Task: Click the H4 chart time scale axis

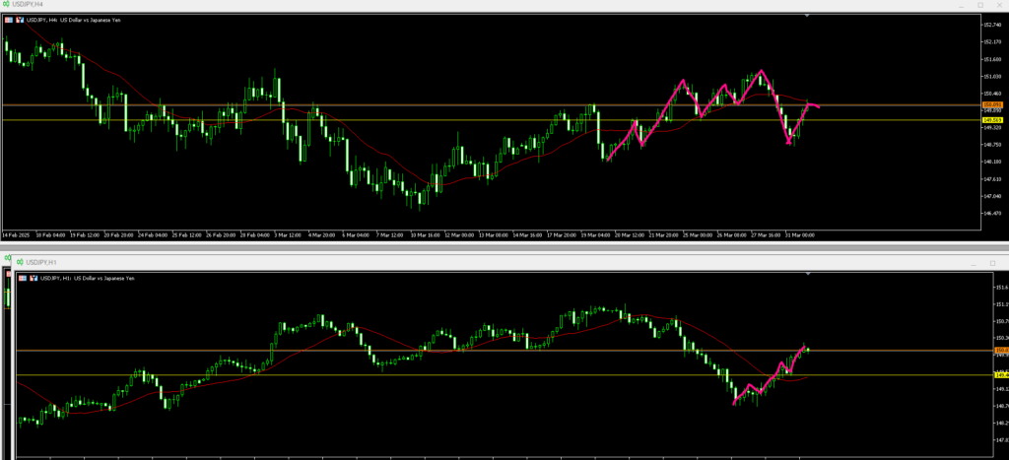Action: tap(394, 235)
